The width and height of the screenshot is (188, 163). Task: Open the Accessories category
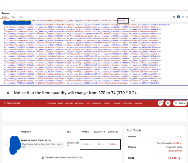tap(97, 103)
